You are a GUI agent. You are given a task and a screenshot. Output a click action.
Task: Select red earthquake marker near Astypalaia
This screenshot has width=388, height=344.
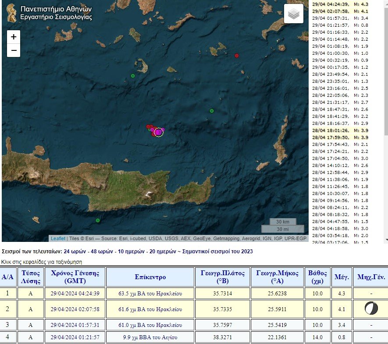point(237,56)
